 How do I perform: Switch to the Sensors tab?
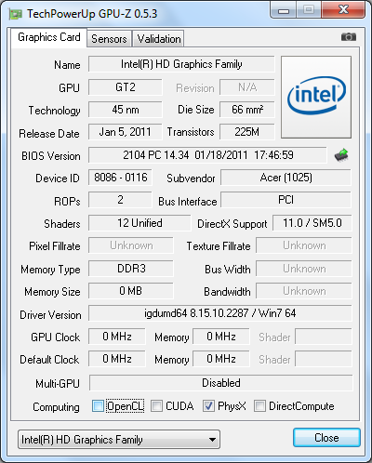(109, 39)
